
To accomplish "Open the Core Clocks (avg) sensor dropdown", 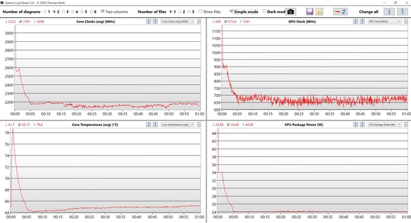I will (x=177, y=21).
